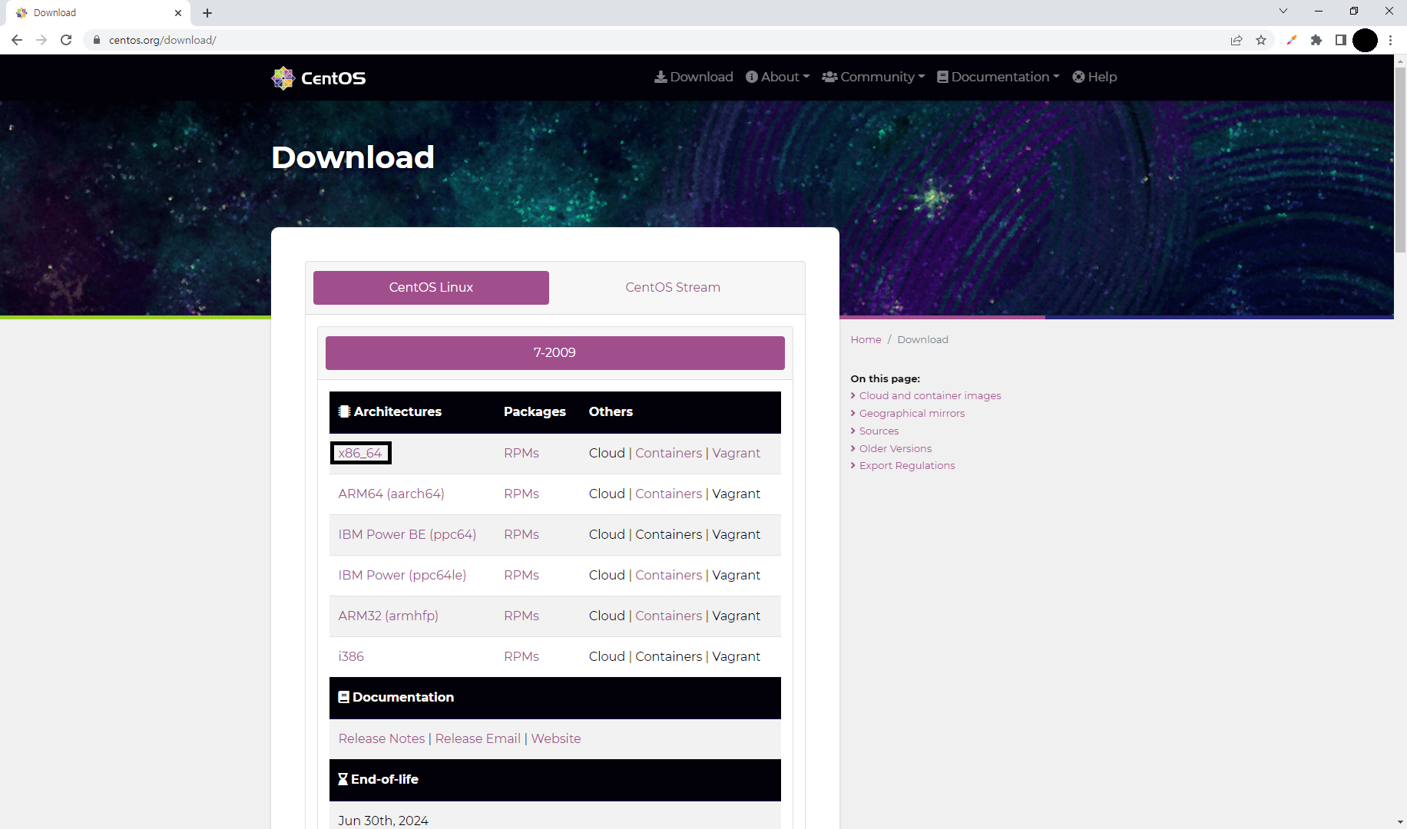
Task: Open tab search chevron in title bar
Action: (x=1283, y=11)
